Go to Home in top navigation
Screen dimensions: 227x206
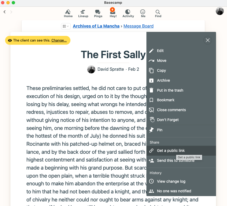68,14
